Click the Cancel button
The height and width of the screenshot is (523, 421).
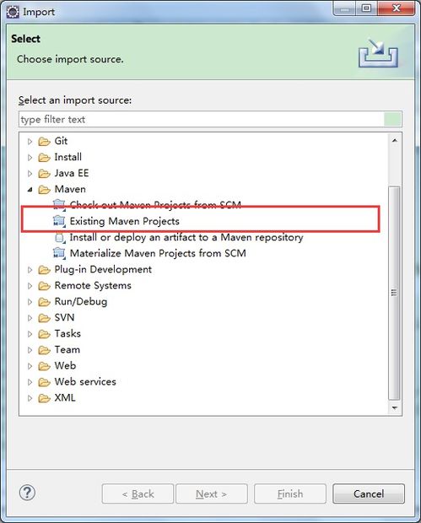coord(369,493)
